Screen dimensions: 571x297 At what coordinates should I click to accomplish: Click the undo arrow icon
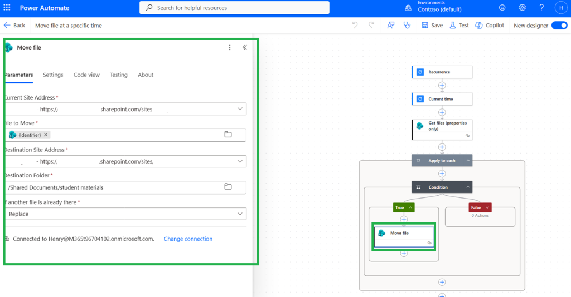coord(355,25)
